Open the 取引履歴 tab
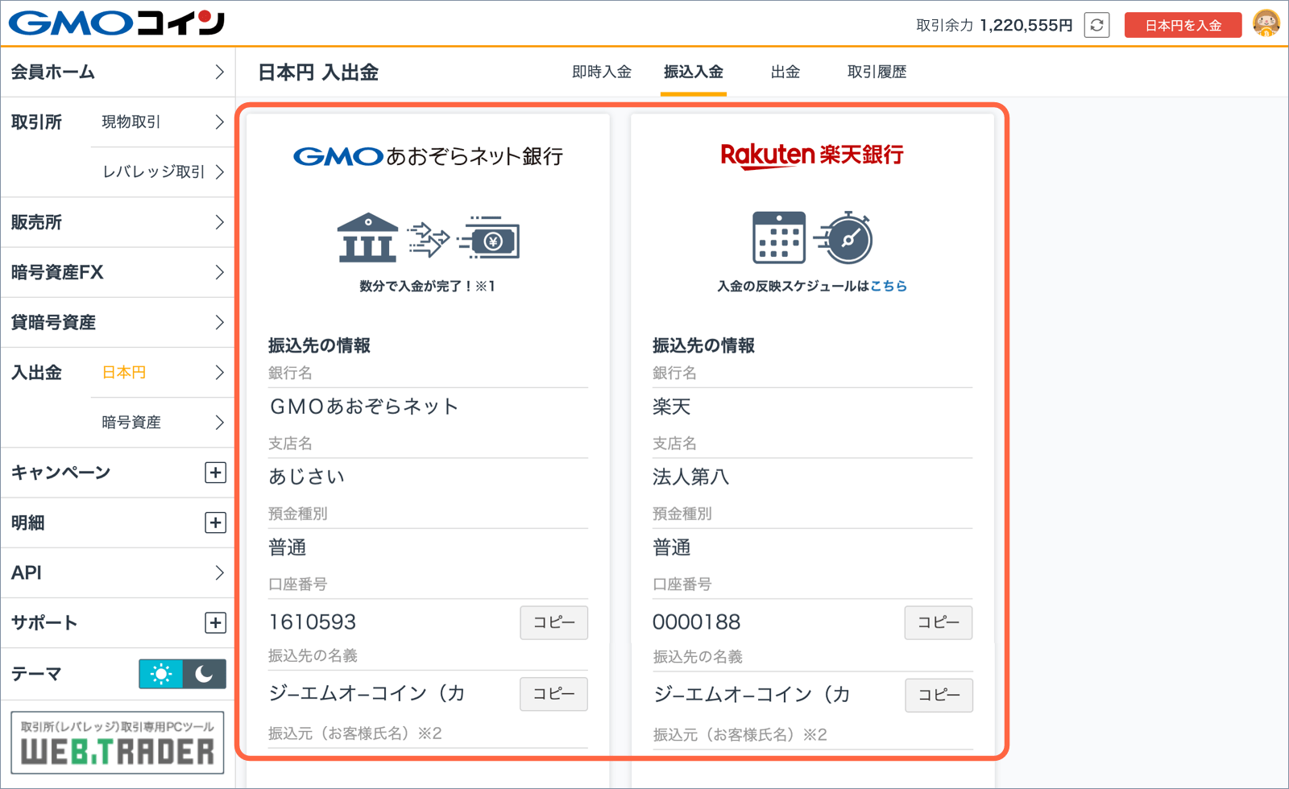The height and width of the screenshot is (789, 1289). [877, 72]
